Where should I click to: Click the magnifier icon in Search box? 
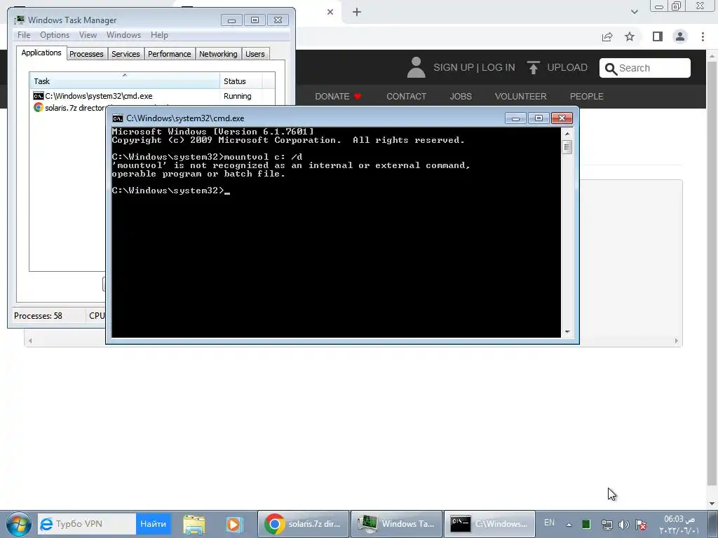coord(611,69)
